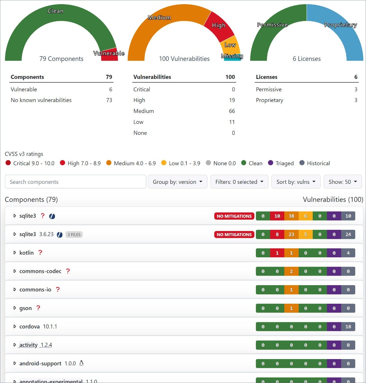Click the NO MITIGATIONS badge on sqlite3

point(234,216)
